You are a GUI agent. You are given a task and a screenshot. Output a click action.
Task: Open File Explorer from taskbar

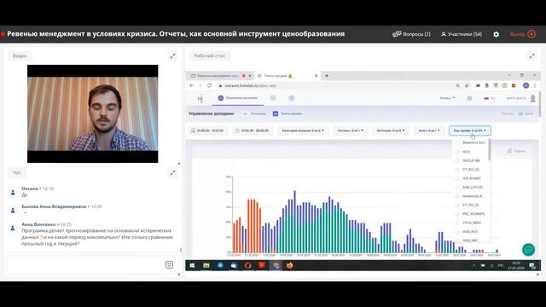pos(206,265)
